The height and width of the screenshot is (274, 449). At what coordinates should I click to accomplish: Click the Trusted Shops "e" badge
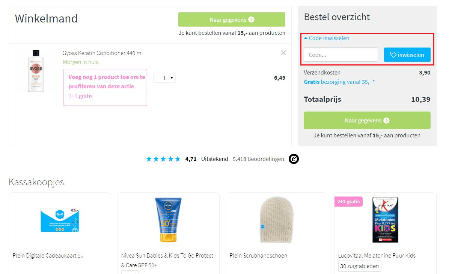[294, 159]
